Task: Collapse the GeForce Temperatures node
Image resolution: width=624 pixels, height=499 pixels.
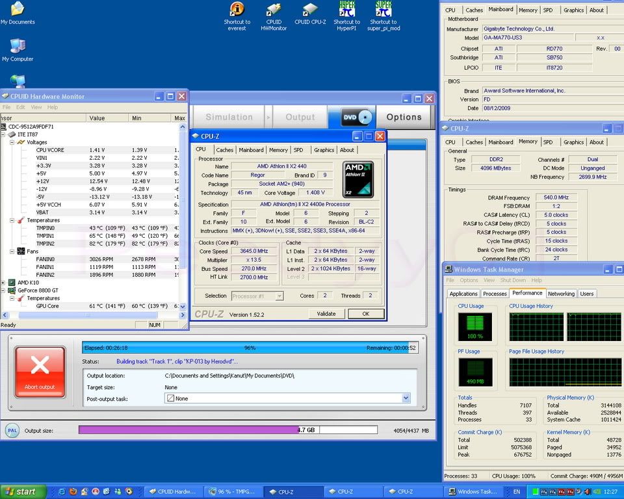Action: pos(12,298)
